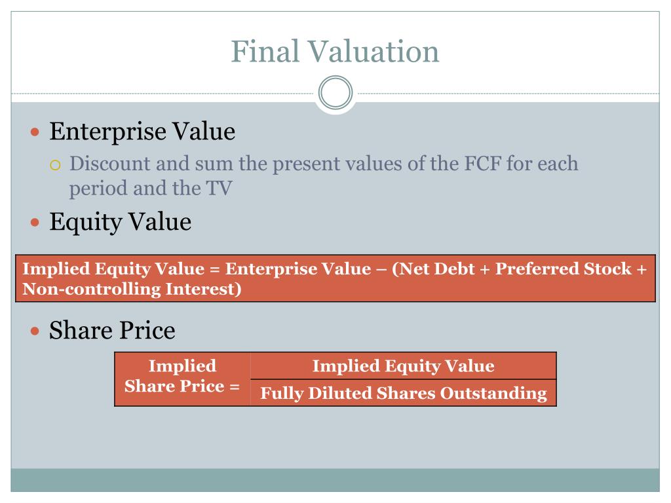The width and height of the screenshot is (671, 503).
Task: Click the 'Non-controlling Interest)' formula text
Action: 132,289
